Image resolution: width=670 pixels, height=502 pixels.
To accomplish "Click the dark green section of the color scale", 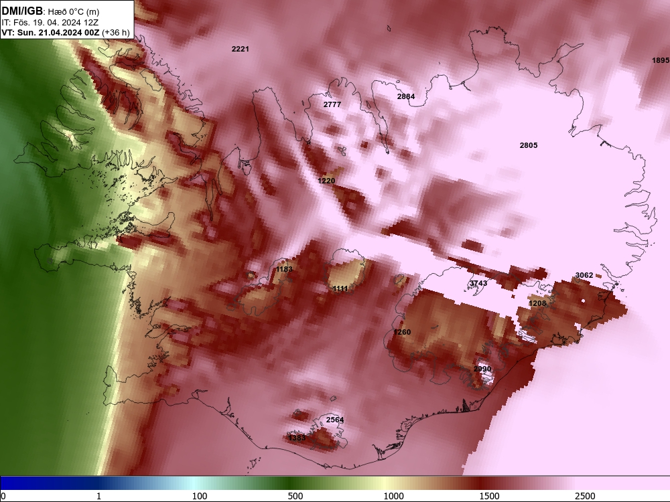I will pos(291,483).
